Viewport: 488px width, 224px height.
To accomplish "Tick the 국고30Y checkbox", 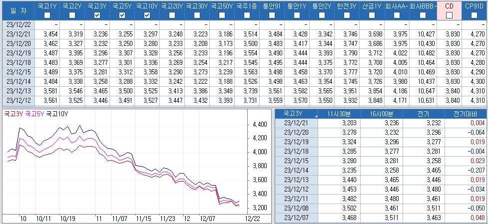I will 197,15.
